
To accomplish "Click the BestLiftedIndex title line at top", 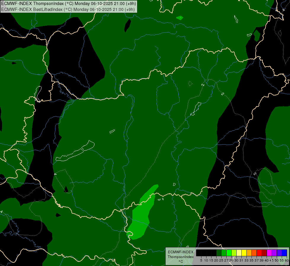I will tap(68, 9).
